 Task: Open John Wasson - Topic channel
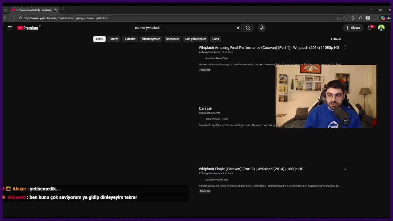pos(216,119)
